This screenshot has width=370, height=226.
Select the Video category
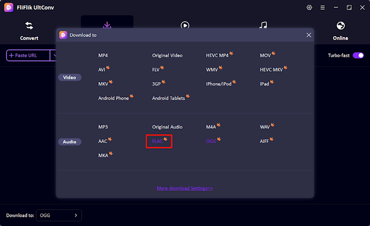coord(69,77)
